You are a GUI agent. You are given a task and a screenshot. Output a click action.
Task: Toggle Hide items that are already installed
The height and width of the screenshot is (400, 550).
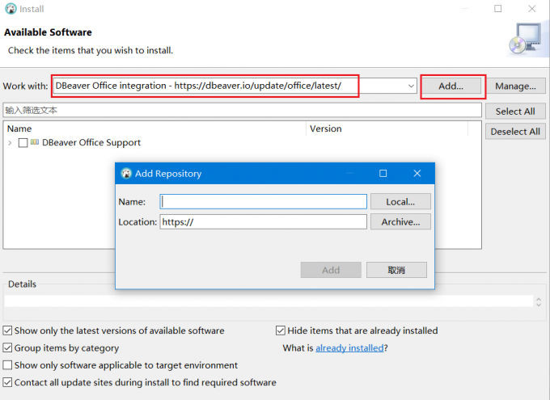[281, 331]
